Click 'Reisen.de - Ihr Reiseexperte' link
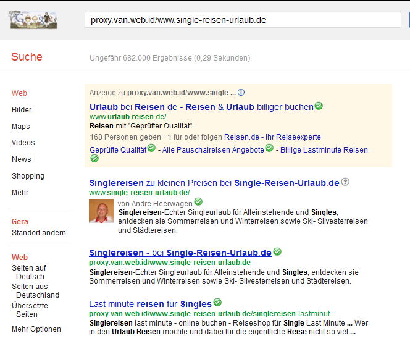Image resolution: width=410 pixels, height=349 pixels. 272,137
